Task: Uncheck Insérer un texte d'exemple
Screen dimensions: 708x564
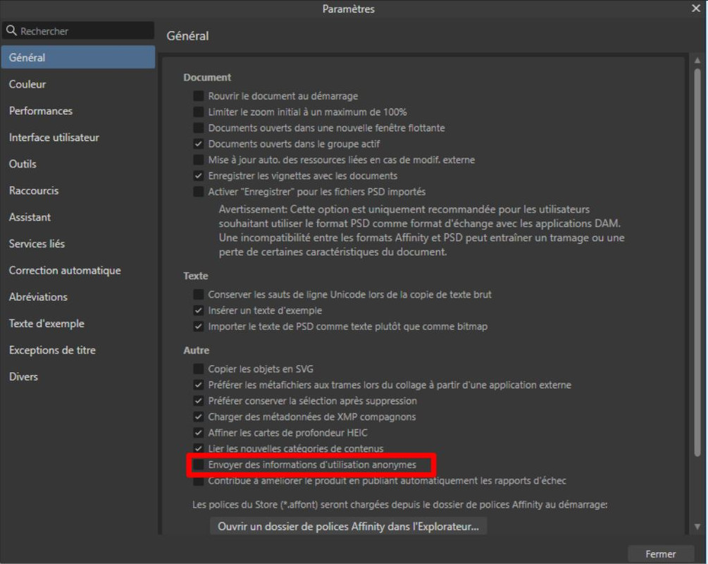Action: [x=198, y=310]
